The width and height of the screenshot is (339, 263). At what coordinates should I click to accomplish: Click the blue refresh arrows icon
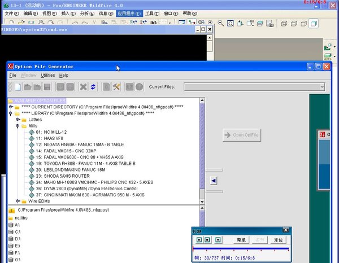click(x=93, y=87)
